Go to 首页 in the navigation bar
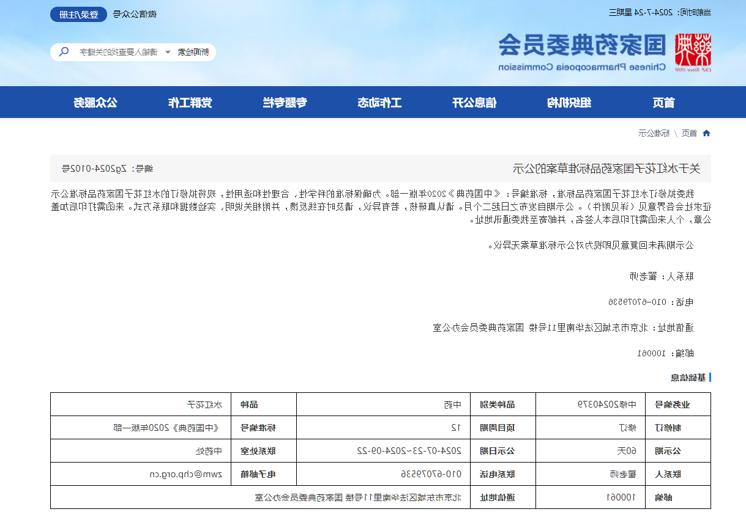Screen dimensions: 746x520 663,103
